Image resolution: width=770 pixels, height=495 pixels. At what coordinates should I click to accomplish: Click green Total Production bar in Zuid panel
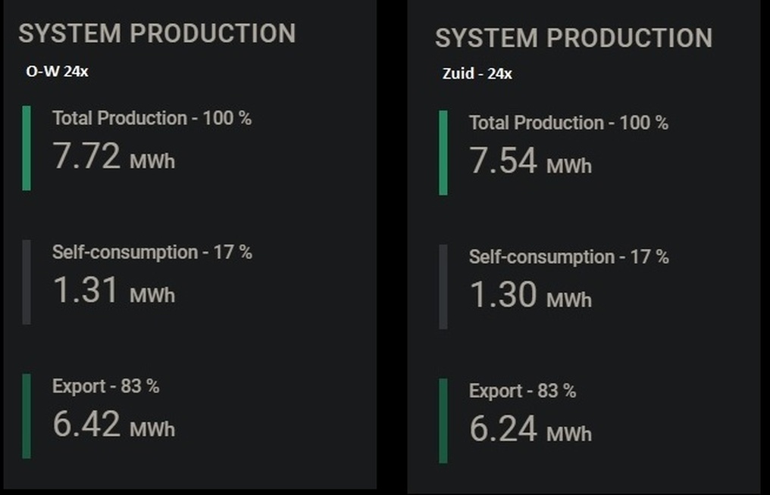pos(443,152)
